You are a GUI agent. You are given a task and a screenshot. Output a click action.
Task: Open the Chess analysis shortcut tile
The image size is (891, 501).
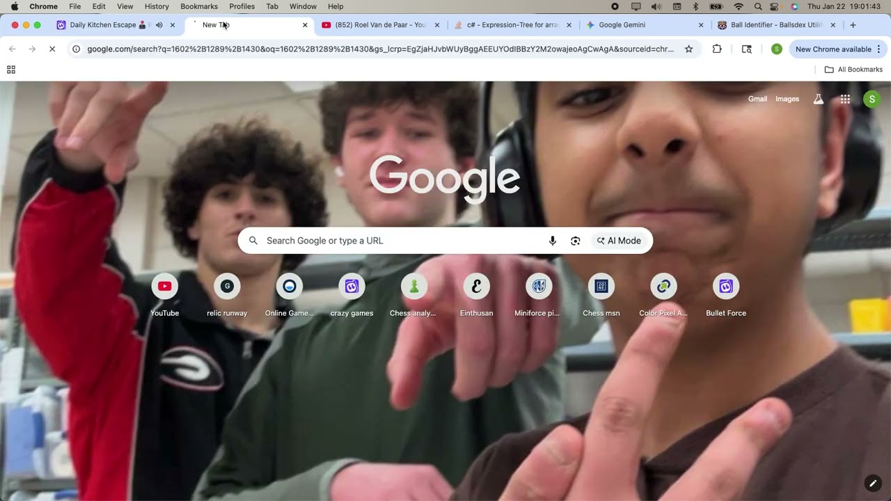tap(413, 287)
